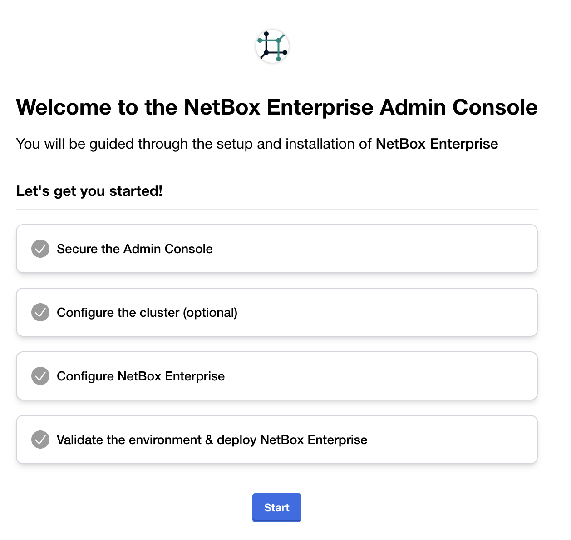Select the "Configure NetBox Enterprise" step label
The width and height of the screenshot is (571, 540).
(141, 376)
